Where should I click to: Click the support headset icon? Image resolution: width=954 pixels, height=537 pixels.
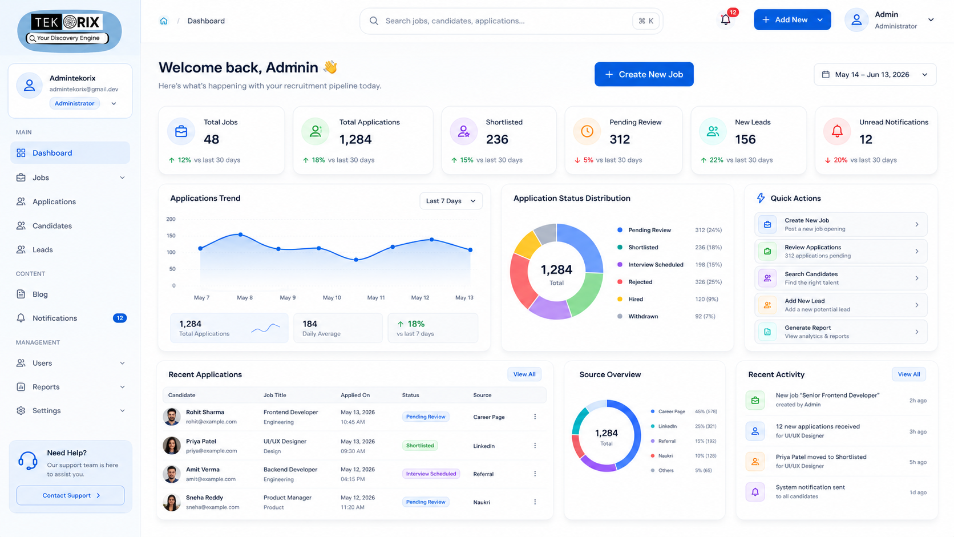[27, 460]
